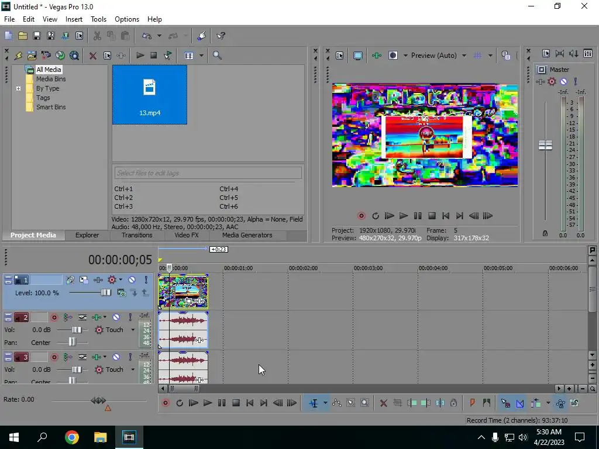Click Envelope Edit Tool icon
This screenshot has width=599, height=449.
(x=336, y=403)
